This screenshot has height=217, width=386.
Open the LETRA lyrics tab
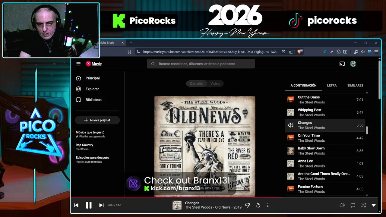332,86
